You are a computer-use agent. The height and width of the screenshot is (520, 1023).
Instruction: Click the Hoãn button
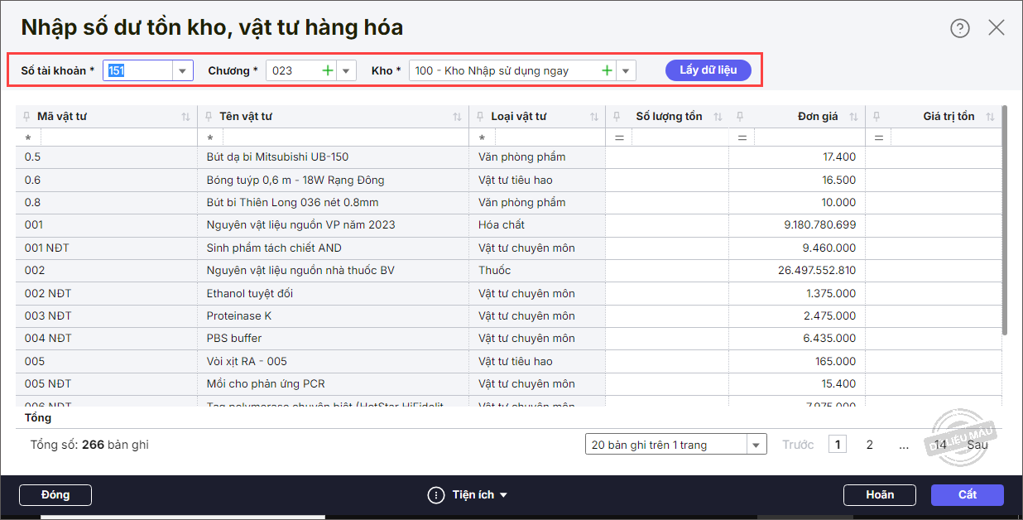pyautogui.click(x=879, y=495)
